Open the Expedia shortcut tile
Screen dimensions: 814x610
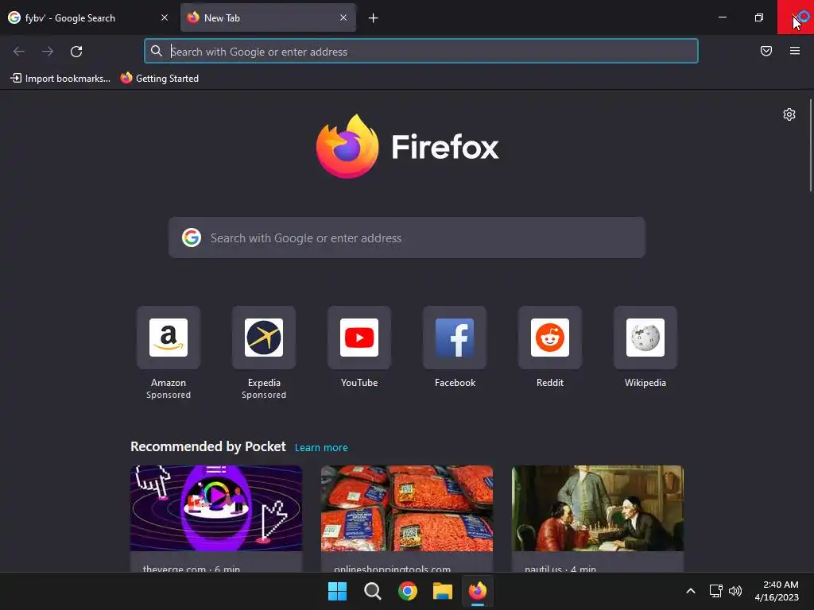click(264, 338)
